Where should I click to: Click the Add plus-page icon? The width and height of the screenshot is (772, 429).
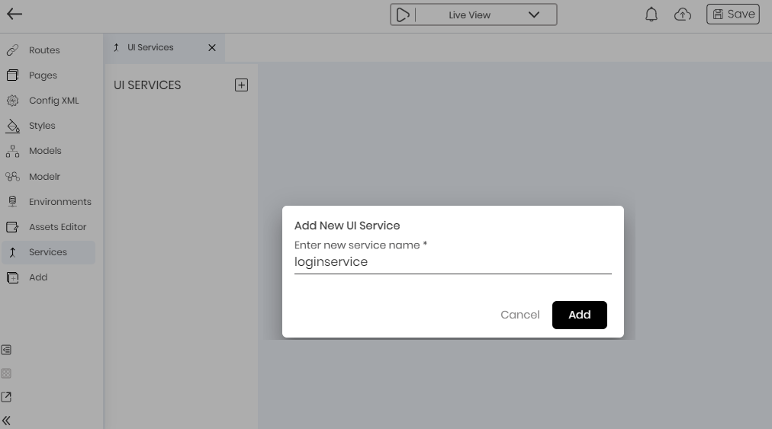pos(12,277)
